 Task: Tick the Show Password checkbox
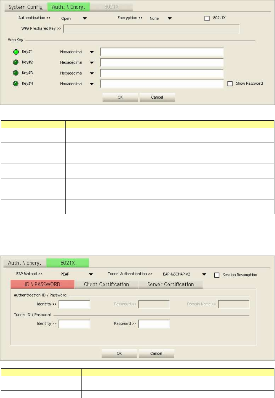pyautogui.click(x=230, y=84)
